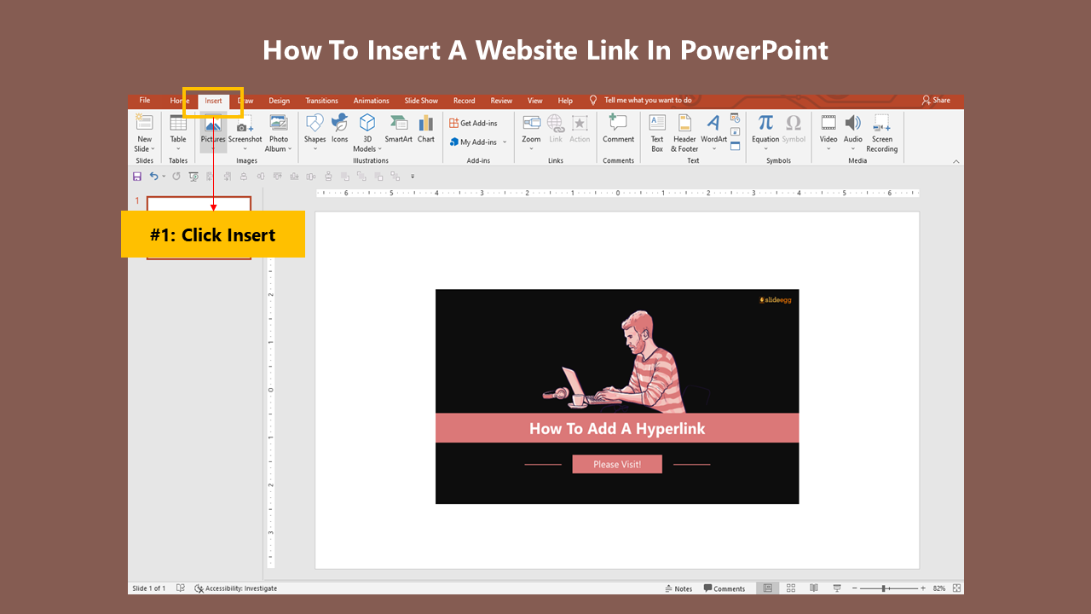Open the File tab
This screenshot has height=614, width=1091.
(145, 101)
